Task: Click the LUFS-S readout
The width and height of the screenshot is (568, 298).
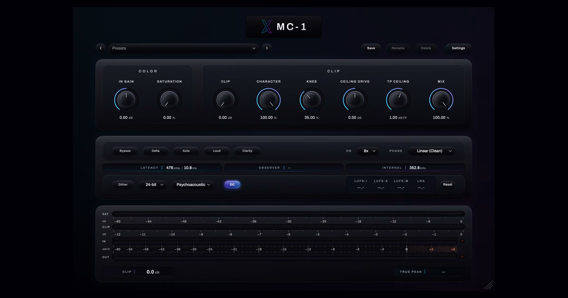Action: [381, 184]
